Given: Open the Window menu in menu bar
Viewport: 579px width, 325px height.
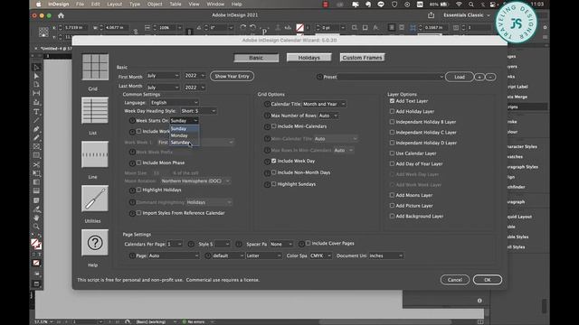Looking at the screenshot, I should point(215,4).
